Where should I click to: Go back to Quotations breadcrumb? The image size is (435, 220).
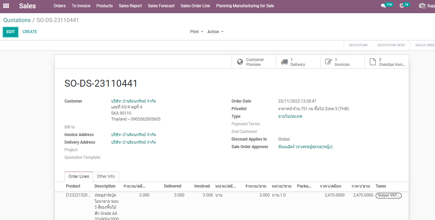coord(17,20)
